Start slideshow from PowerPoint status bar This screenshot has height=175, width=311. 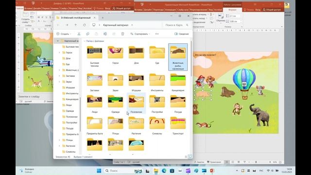click(244, 162)
